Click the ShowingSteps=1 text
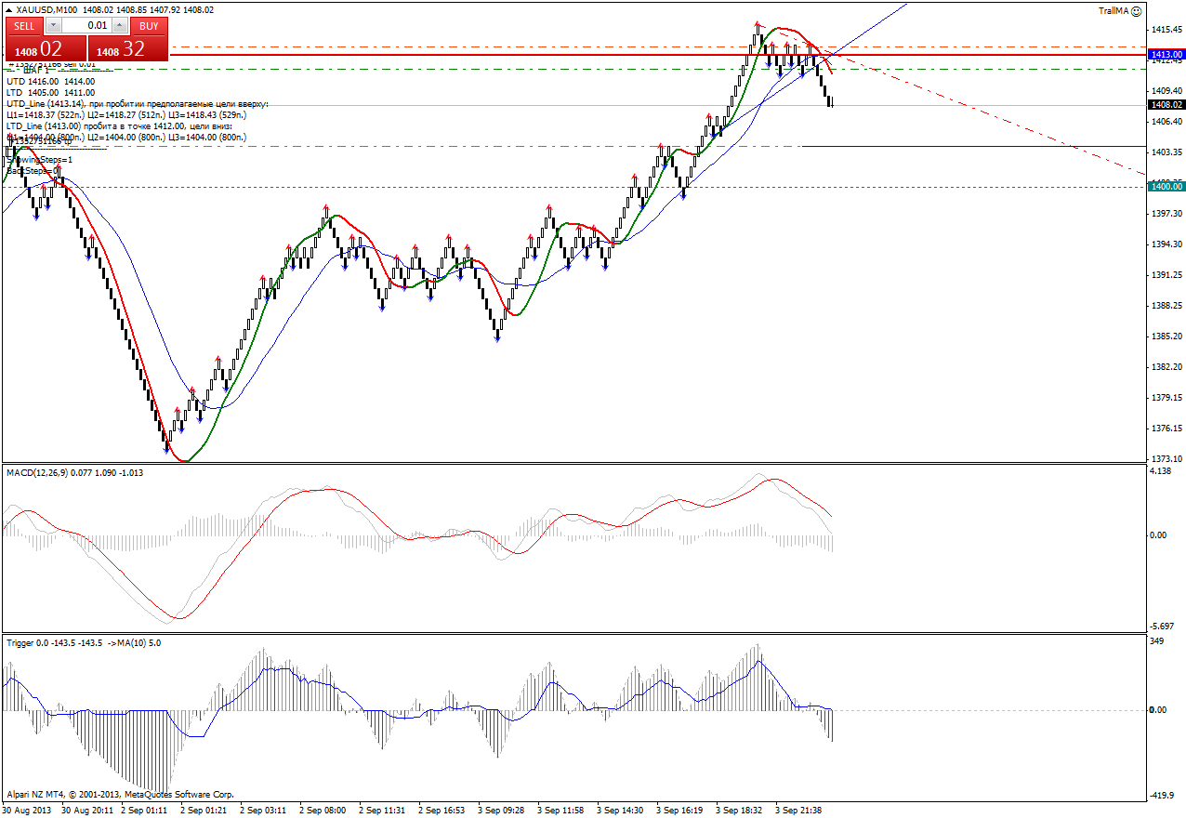The height and width of the screenshot is (818, 1186). coord(40,159)
